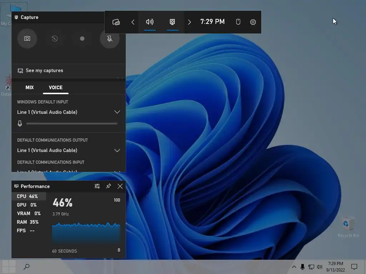
Task: Select the FPS metric row
Action: [29, 231]
